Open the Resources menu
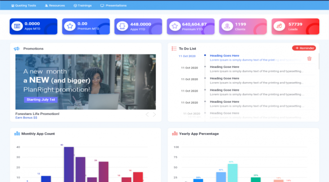 (55, 5)
